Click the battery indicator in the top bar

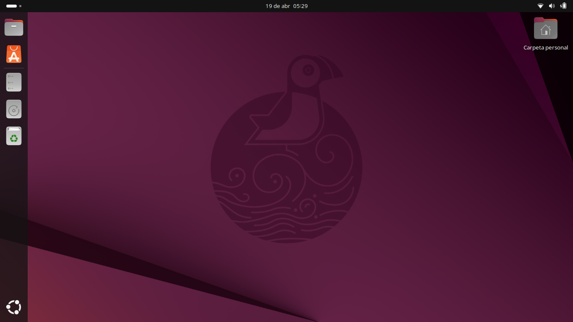564,6
